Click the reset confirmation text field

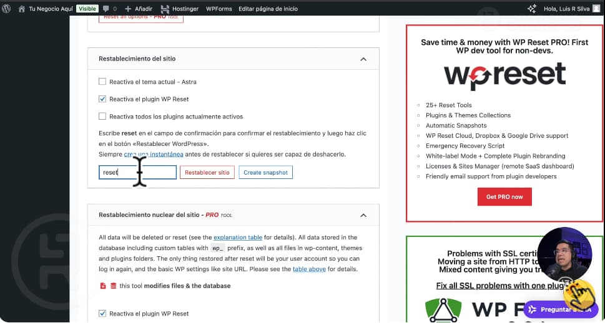tap(138, 172)
